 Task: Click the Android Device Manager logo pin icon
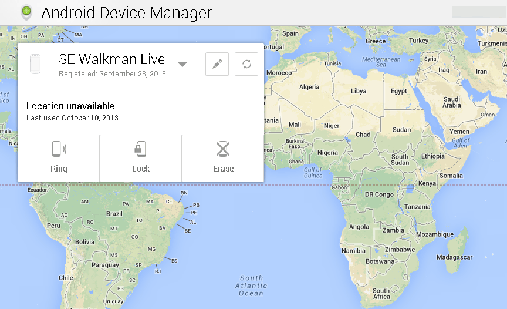pos(26,12)
